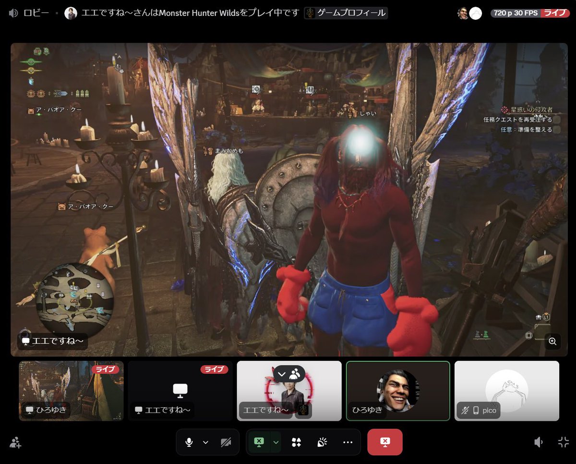Open the more options ellipsis
This screenshot has width=576, height=464.
pyautogui.click(x=348, y=442)
